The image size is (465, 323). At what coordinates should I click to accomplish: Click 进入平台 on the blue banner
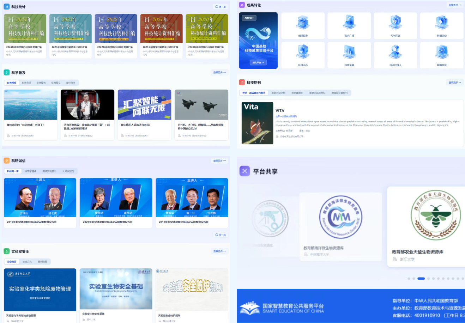pos(258,62)
